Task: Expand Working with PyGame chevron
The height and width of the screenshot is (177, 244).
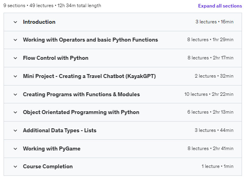Action: coord(15,149)
